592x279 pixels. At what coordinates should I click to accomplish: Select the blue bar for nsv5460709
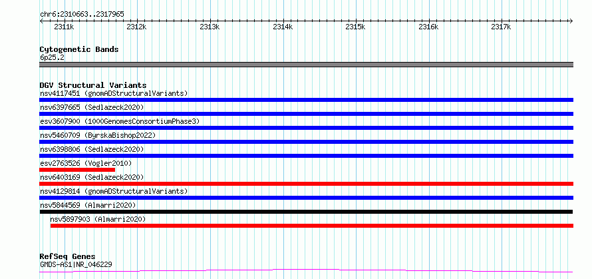[306, 142]
